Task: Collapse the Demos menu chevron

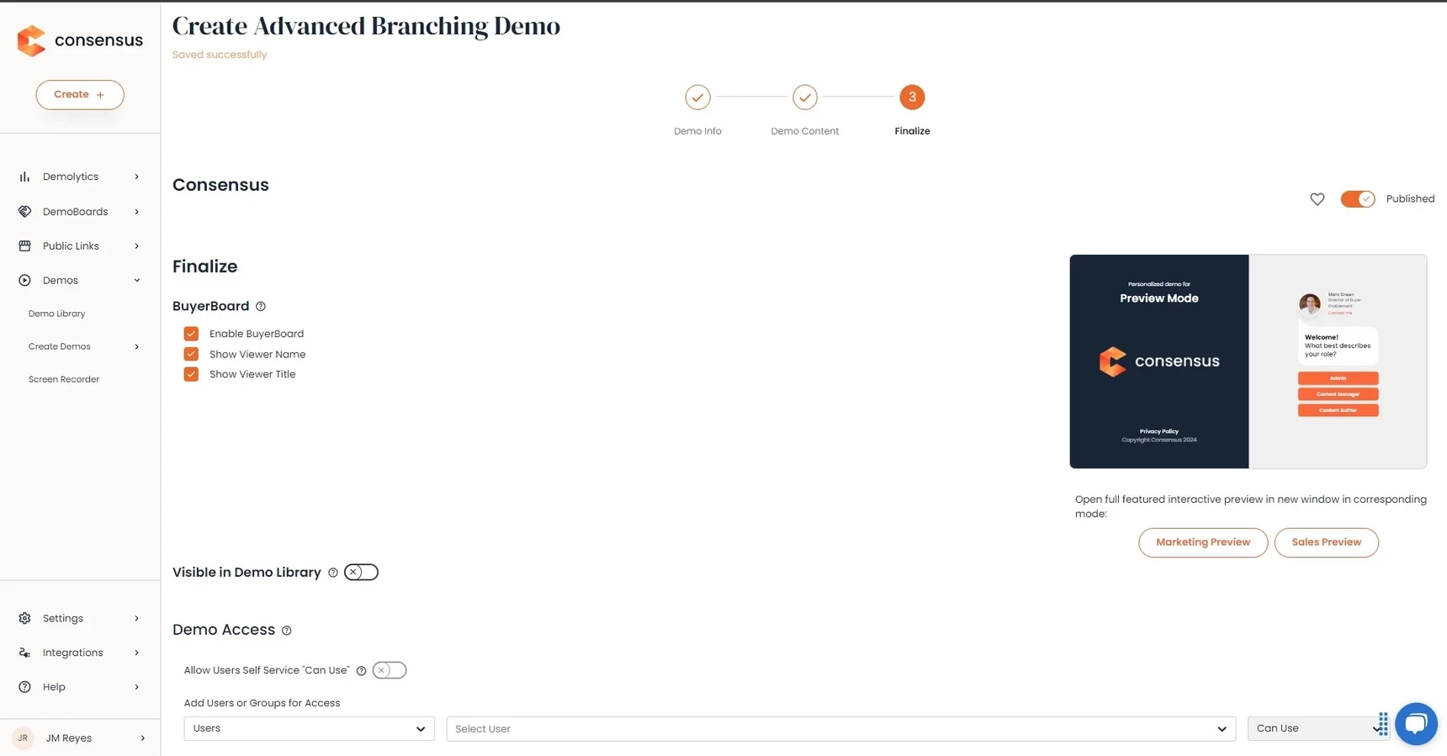Action: 136,281
